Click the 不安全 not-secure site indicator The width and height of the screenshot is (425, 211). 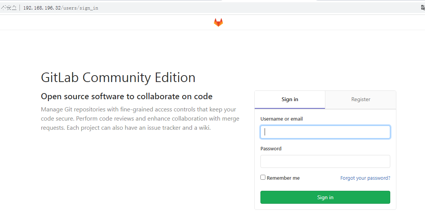(8, 8)
